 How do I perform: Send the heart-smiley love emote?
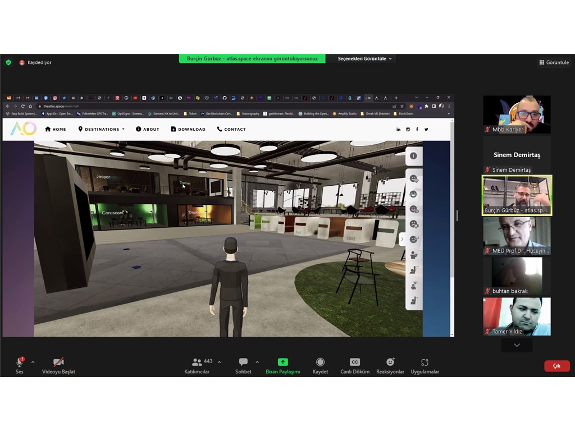[414, 178]
